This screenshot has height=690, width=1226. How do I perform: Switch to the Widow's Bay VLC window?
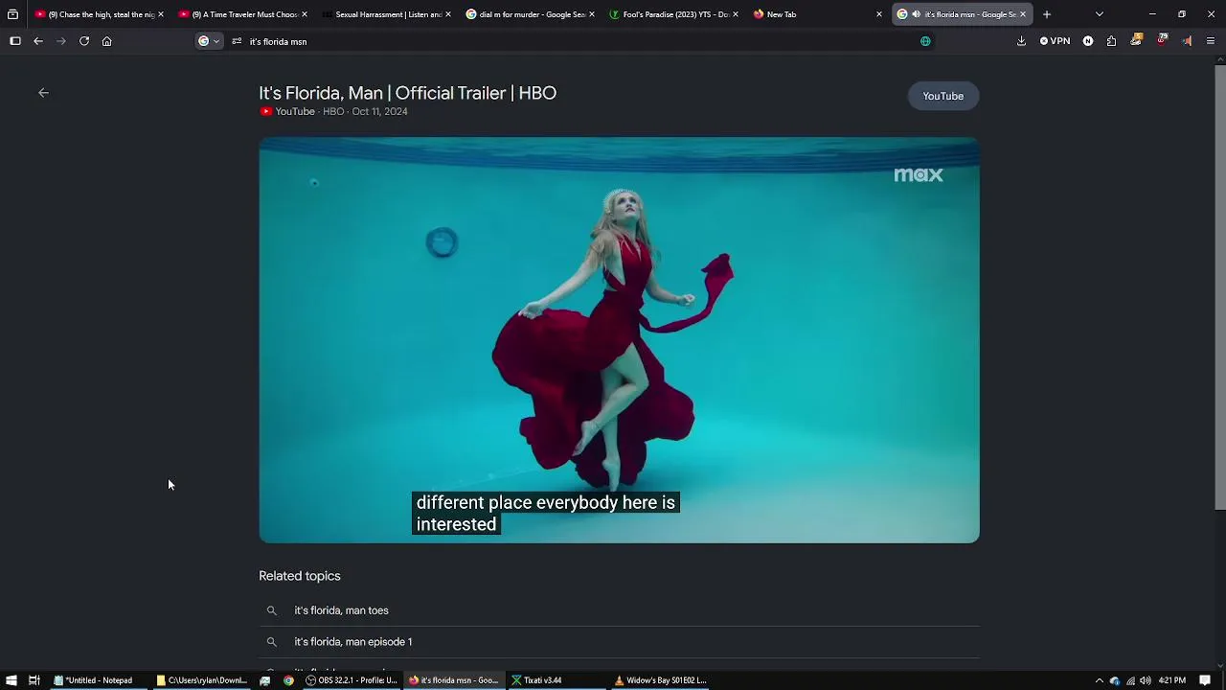tap(661, 680)
